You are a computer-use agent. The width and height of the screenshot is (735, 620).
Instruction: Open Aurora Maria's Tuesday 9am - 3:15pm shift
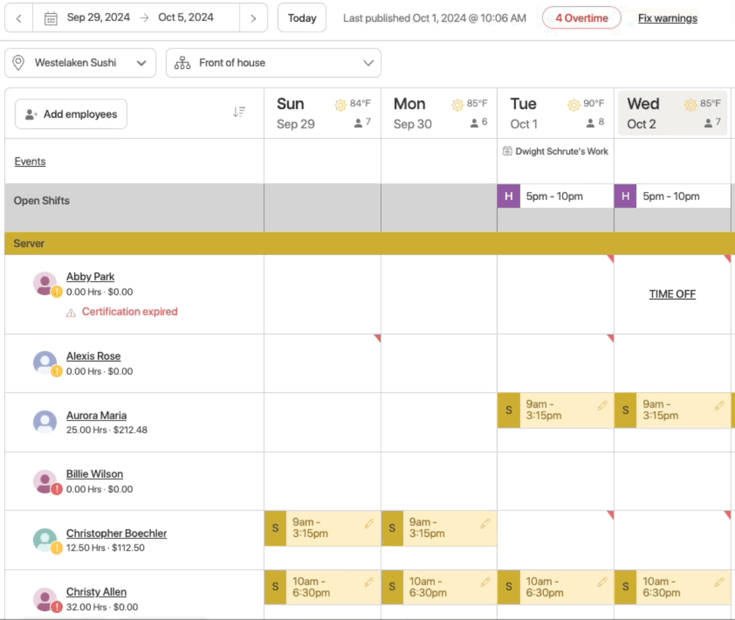point(555,410)
